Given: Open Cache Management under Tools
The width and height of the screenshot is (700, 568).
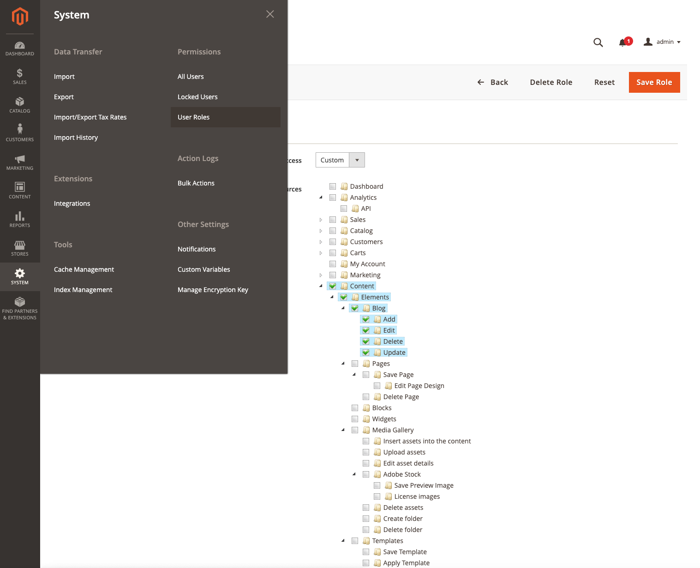Looking at the screenshot, I should [84, 269].
